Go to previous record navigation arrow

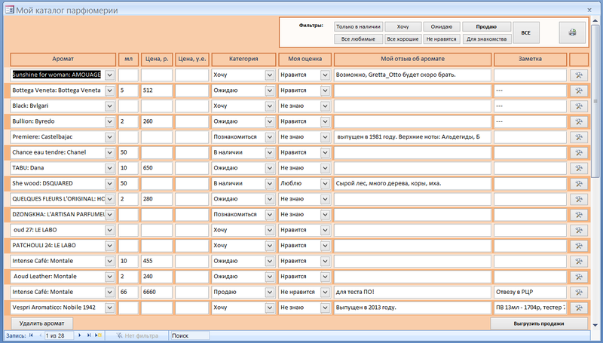[x=40, y=335]
